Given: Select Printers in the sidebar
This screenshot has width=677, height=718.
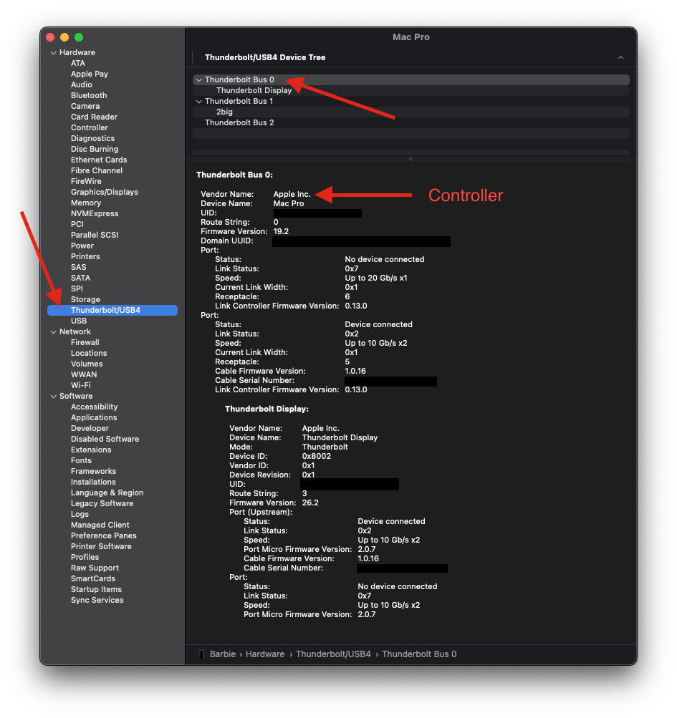Looking at the screenshot, I should 85,256.
